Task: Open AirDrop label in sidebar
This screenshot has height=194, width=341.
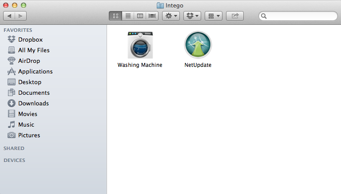Action: 29,61
